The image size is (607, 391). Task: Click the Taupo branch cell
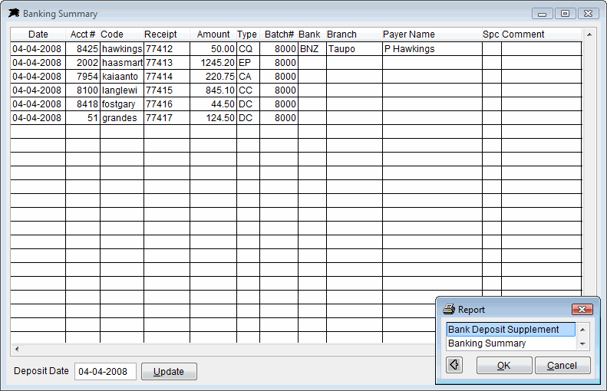click(x=355, y=49)
